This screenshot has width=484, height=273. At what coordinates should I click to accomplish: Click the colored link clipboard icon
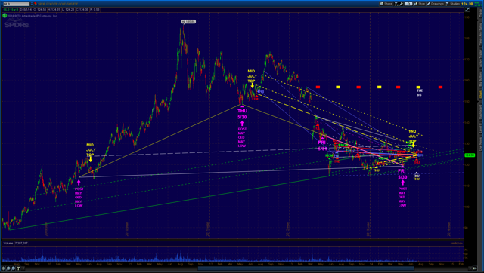pyautogui.click(x=36, y=4)
